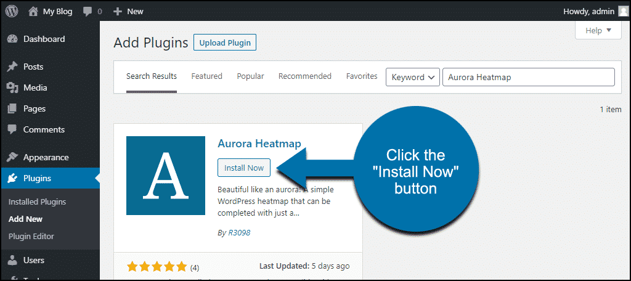The image size is (631, 281).
Task: Switch to the Favorites tab
Action: click(x=362, y=76)
